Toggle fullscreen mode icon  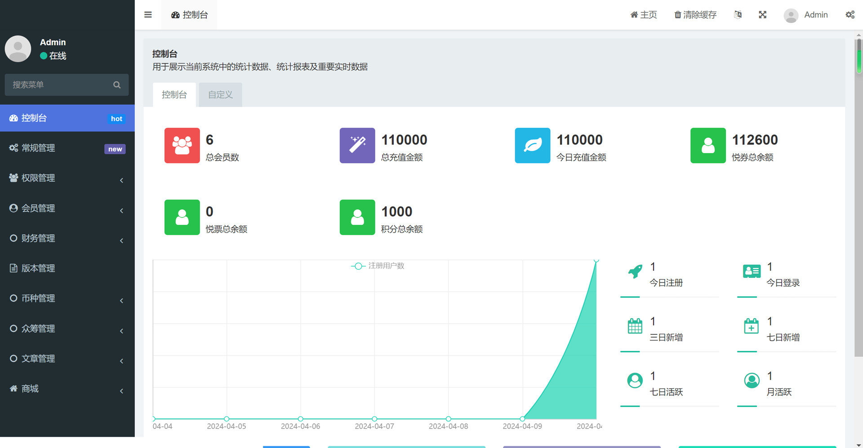click(763, 15)
